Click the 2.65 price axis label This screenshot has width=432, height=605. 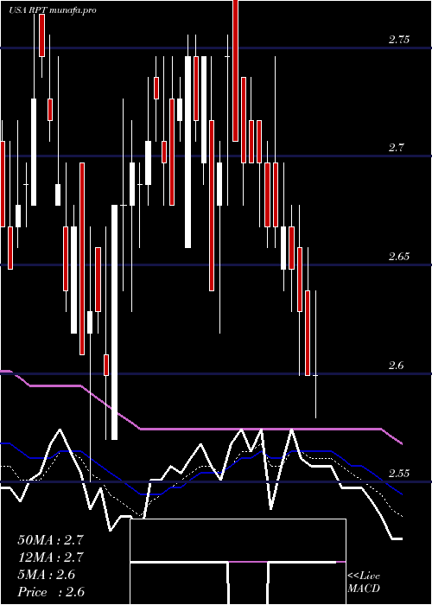click(399, 256)
